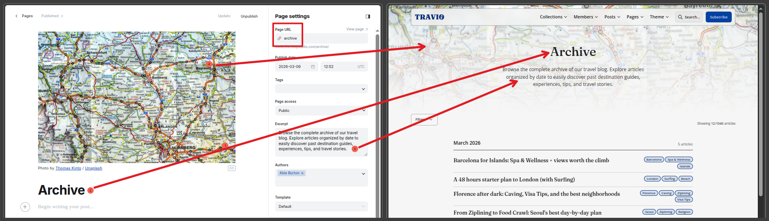Click the search magnifier icon on Travio
This screenshot has height=221, width=769.
(680, 17)
